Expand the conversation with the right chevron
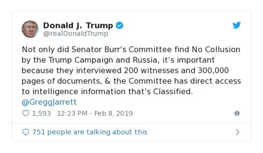Screen dimensions: 263x153 (x=237, y=132)
